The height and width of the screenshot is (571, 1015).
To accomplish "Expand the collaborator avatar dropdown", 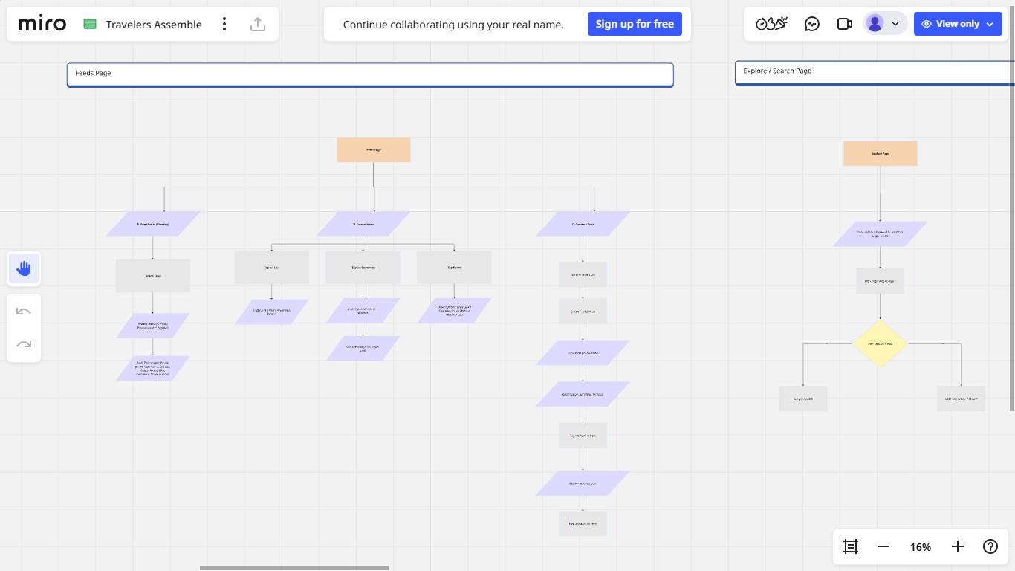I will (x=895, y=23).
